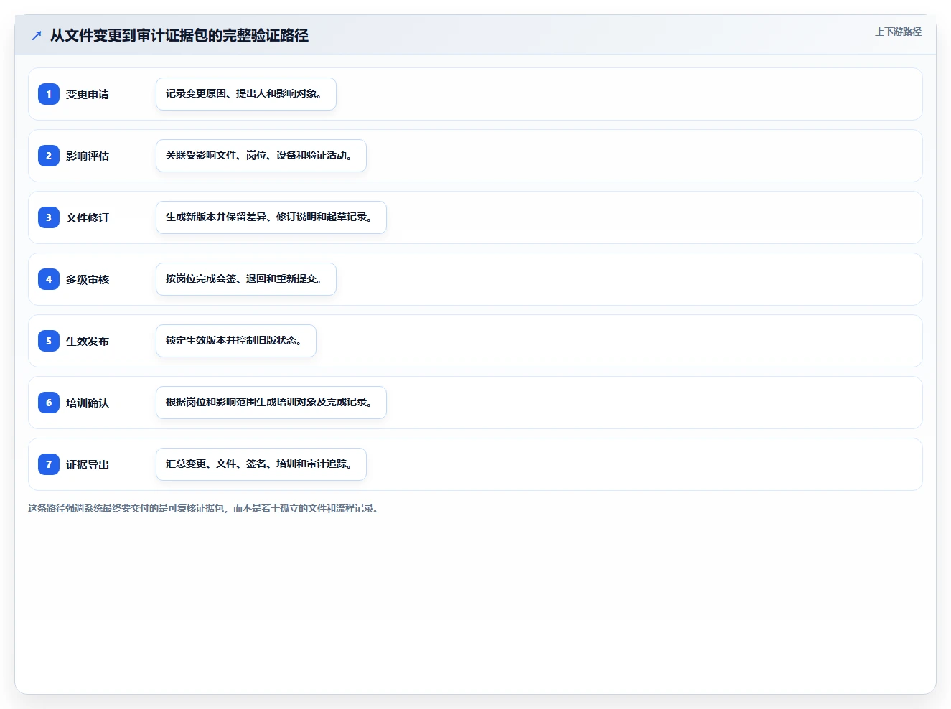951x709 pixels.
Task: Click the description 关联受影响文件、岗位、设备和验证活动。
Action: click(261, 156)
